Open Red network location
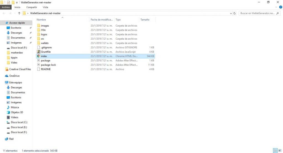Screen dimensions: 283x153 11,139
